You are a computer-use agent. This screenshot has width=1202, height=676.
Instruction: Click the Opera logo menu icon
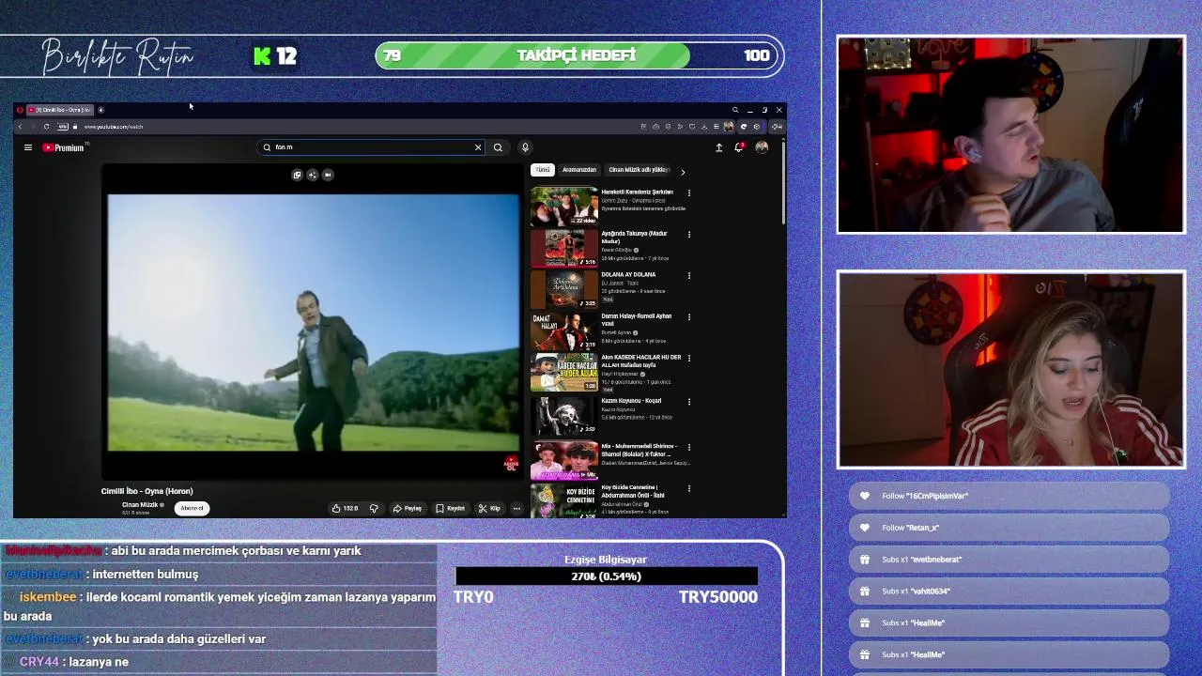(x=20, y=110)
